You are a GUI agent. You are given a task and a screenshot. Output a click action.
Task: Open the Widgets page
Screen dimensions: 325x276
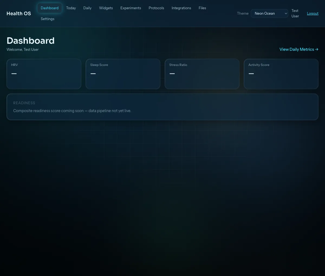coord(106,8)
